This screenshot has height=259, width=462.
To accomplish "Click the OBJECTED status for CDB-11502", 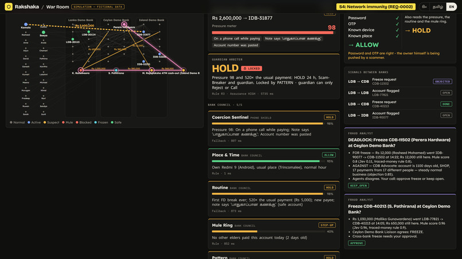I will click(x=443, y=81).
